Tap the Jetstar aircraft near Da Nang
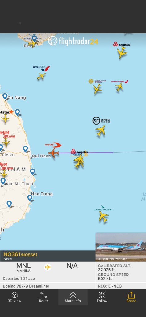Screen dimensions: 146x317 [5, 118]
